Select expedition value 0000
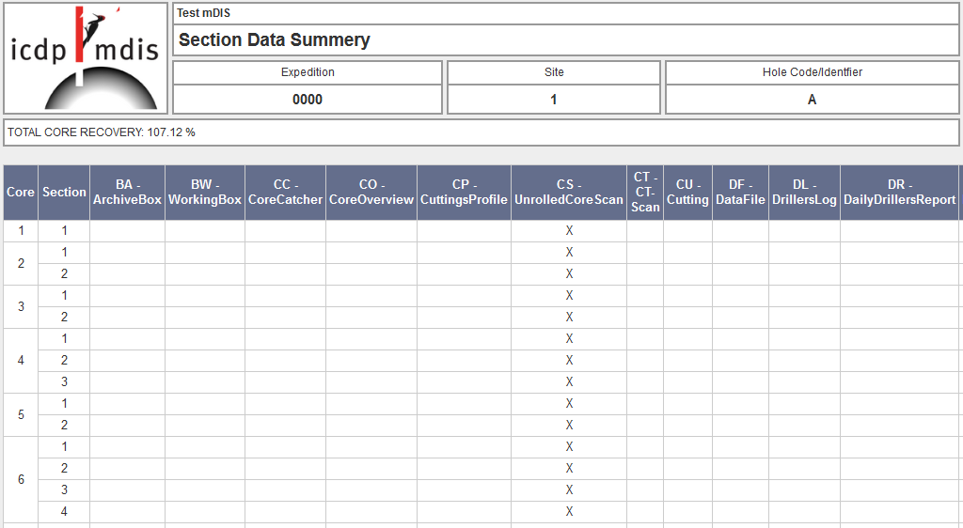 pos(308,100)
